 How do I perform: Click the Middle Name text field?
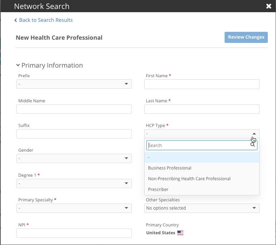point(74,109)
